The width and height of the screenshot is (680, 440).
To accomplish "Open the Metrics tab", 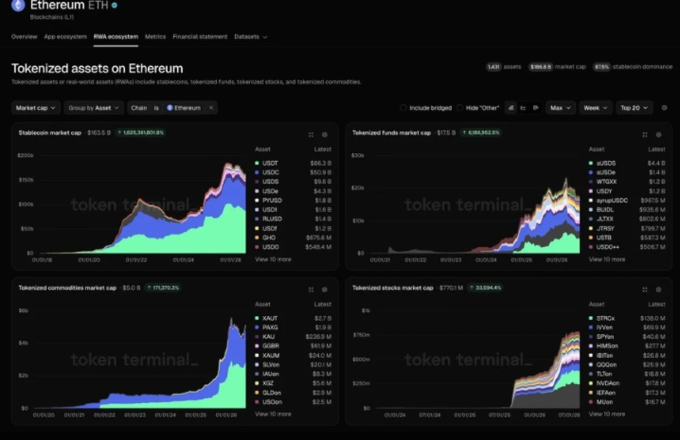I will click(x=155, y=37).
